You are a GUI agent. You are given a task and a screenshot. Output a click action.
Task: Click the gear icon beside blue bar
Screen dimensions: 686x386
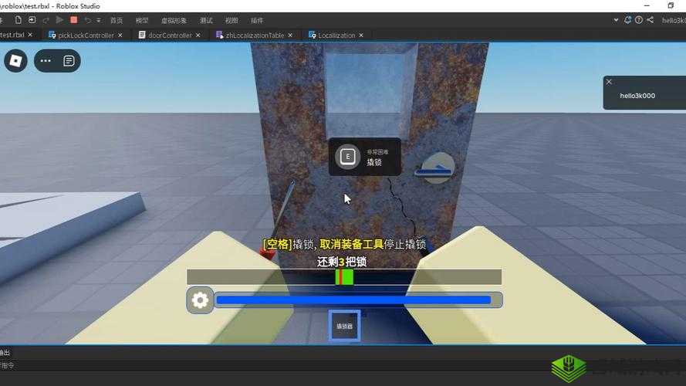pyautogui.click(x=200, y=300)
